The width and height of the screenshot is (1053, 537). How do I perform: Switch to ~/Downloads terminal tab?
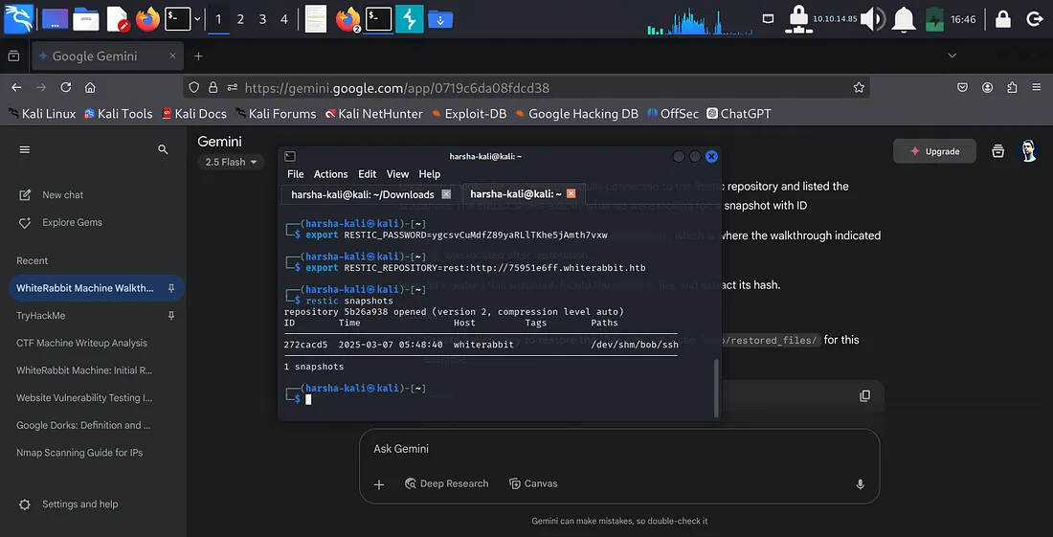pyautogui.click(x=370, y=194)
